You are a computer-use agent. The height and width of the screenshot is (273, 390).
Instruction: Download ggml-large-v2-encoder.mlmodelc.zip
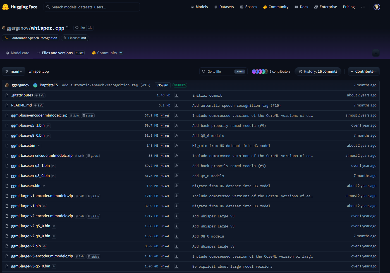(177, 216)
